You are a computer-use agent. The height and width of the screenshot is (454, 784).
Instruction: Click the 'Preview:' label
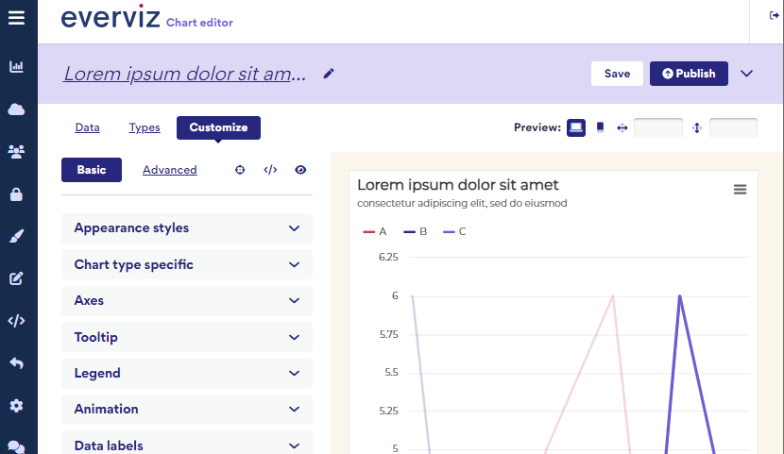[537, 127]
